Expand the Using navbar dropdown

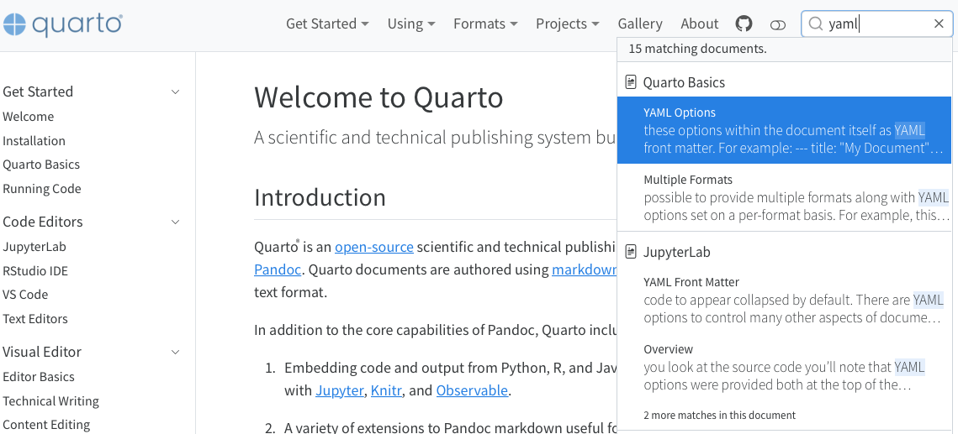[x=410, y=24]
